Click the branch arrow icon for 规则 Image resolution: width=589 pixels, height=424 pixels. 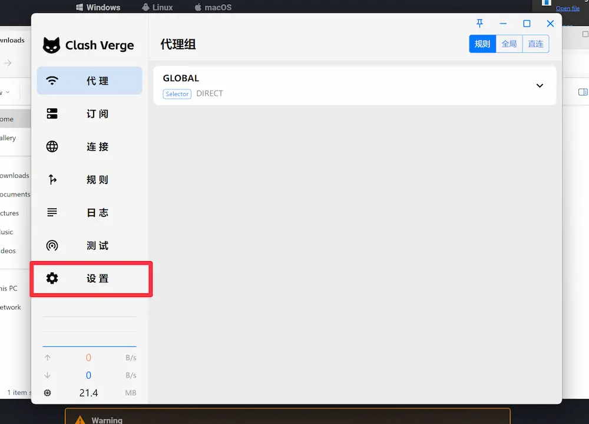[x=52, y=180]
